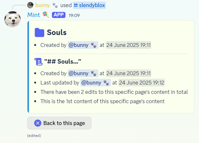
Task: Click the blue folder icon beside Souls
Action: click(x=39, y=32)
